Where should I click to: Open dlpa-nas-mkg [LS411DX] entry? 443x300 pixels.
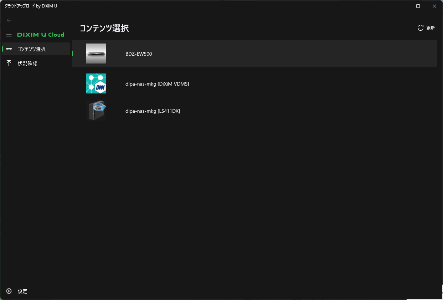tap(254, 111)
